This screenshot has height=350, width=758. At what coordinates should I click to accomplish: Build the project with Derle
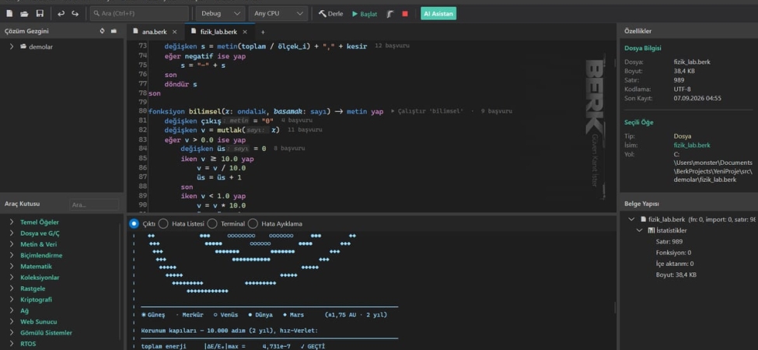pyautogui.click(x=330, y=13)
